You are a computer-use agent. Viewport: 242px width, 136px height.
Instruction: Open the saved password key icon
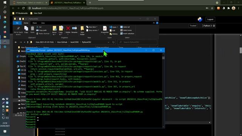coord(207,8)
